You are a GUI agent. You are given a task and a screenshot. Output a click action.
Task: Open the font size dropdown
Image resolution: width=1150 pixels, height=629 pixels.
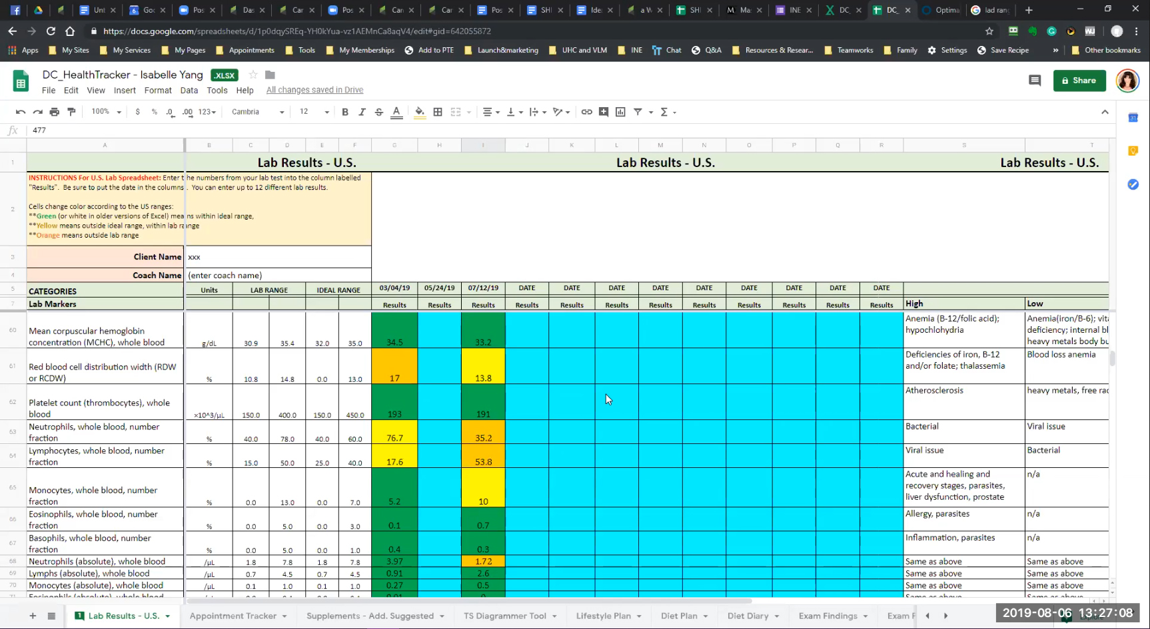[x=314, y=112]
